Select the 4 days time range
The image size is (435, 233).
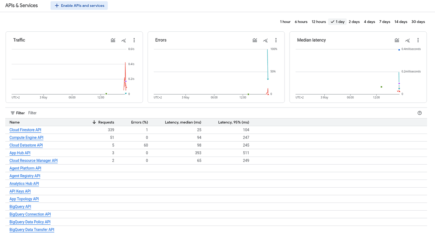369,22
